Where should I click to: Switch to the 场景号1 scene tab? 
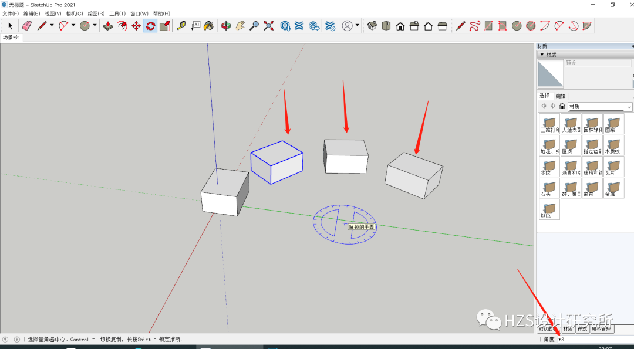pos(11,37)
